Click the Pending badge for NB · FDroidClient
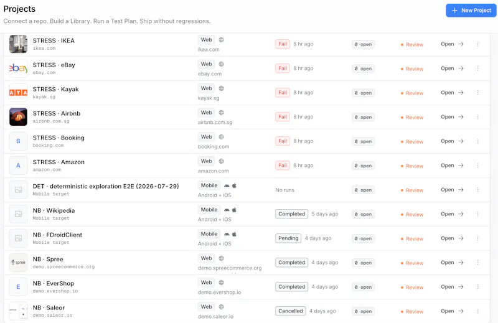 point(288,238)
